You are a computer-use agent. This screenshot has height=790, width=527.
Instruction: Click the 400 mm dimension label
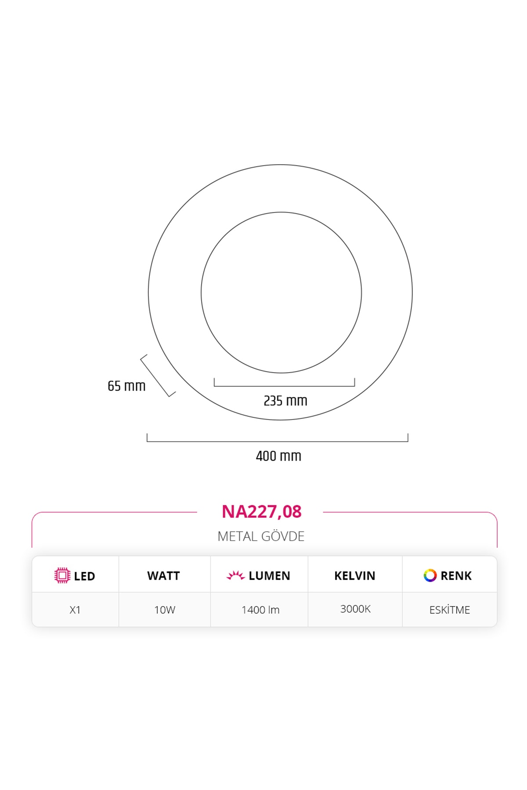(278, 456)
